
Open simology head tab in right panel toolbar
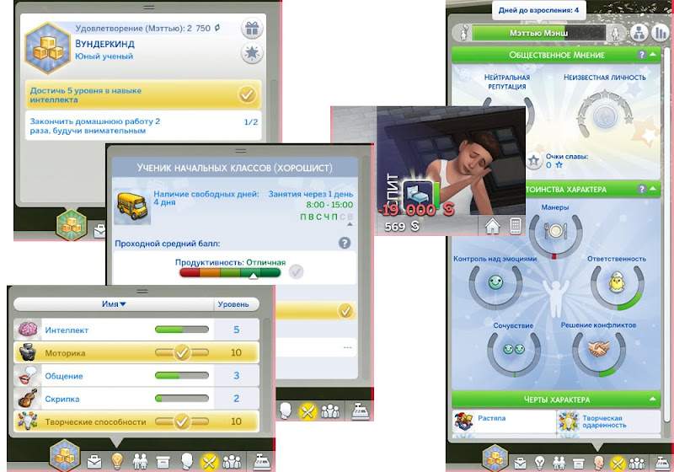click(x=598, y=464)
